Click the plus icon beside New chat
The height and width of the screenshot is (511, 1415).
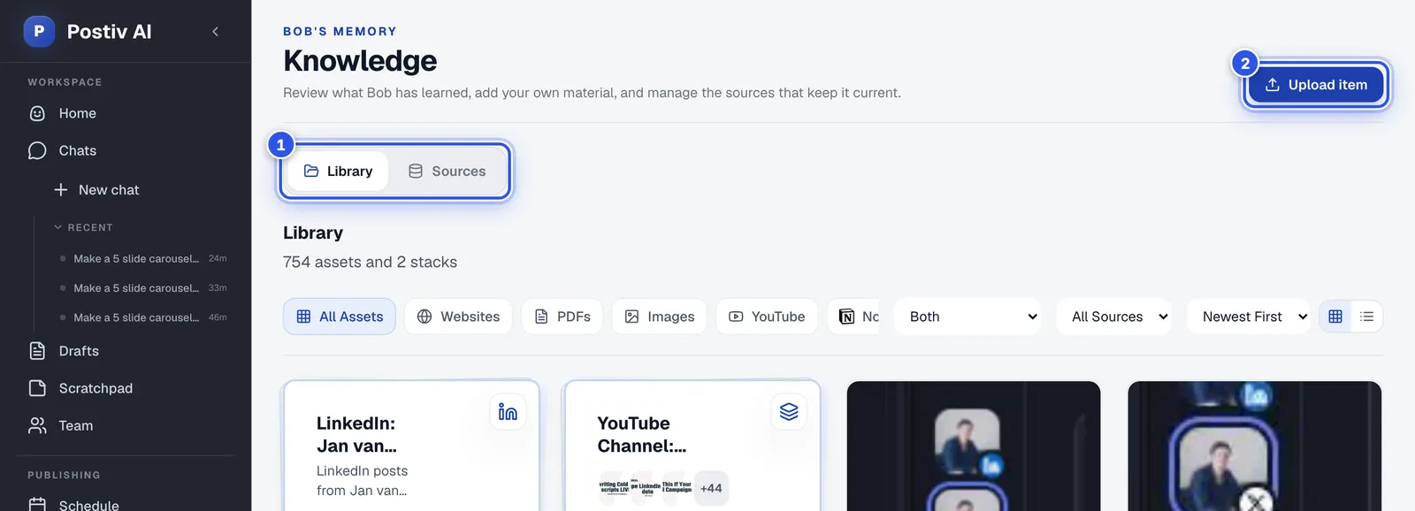click(61, 190)
